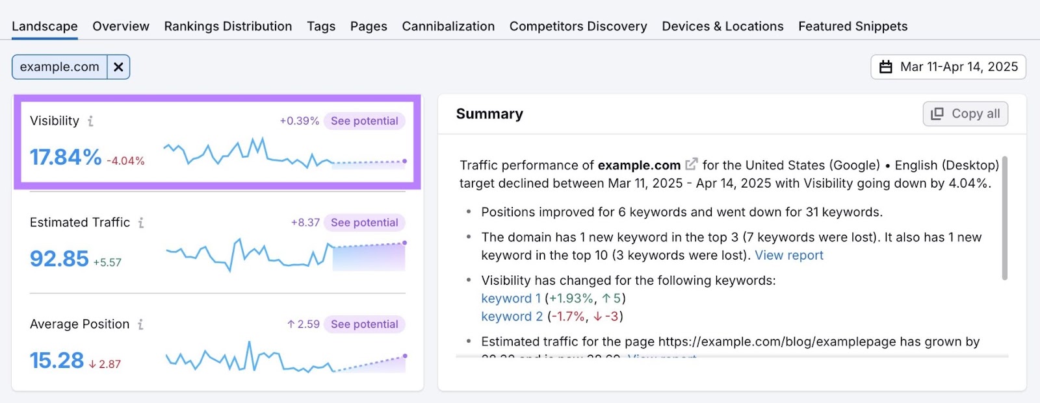Click the Average Position sparkline chart
This screenshot has height=403, width=1040.
click(285, 357)
